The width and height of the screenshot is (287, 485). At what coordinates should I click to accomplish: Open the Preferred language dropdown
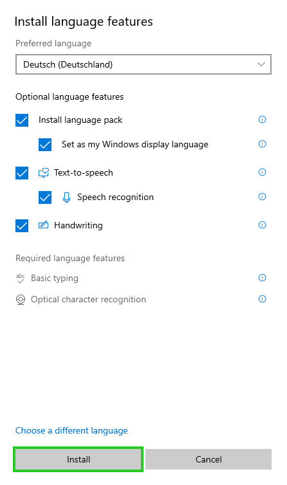143,64
